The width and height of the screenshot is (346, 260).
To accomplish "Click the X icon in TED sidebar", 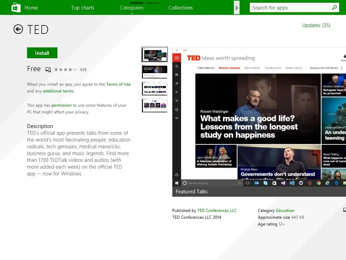I will (x=176, y=101).
